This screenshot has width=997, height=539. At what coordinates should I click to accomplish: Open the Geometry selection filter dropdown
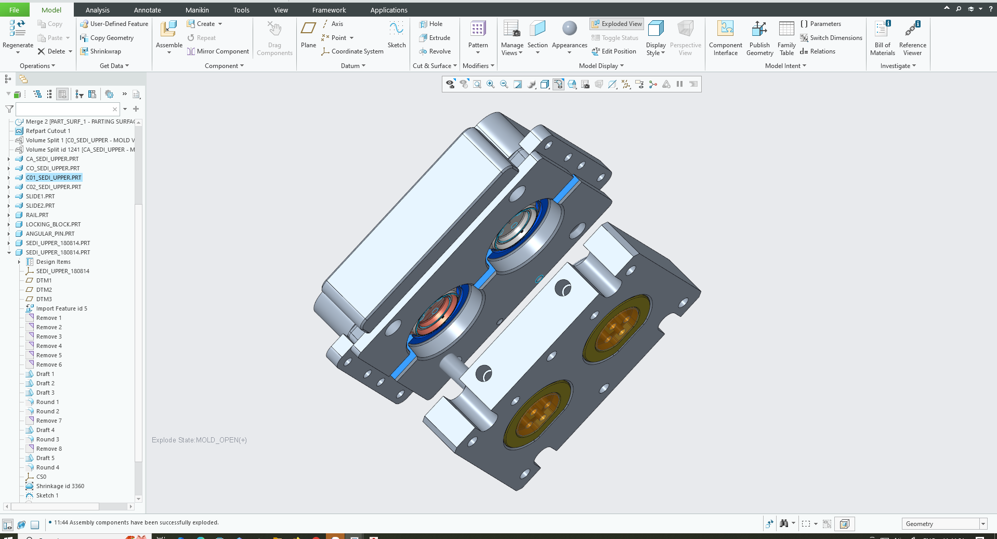[983, 524]
